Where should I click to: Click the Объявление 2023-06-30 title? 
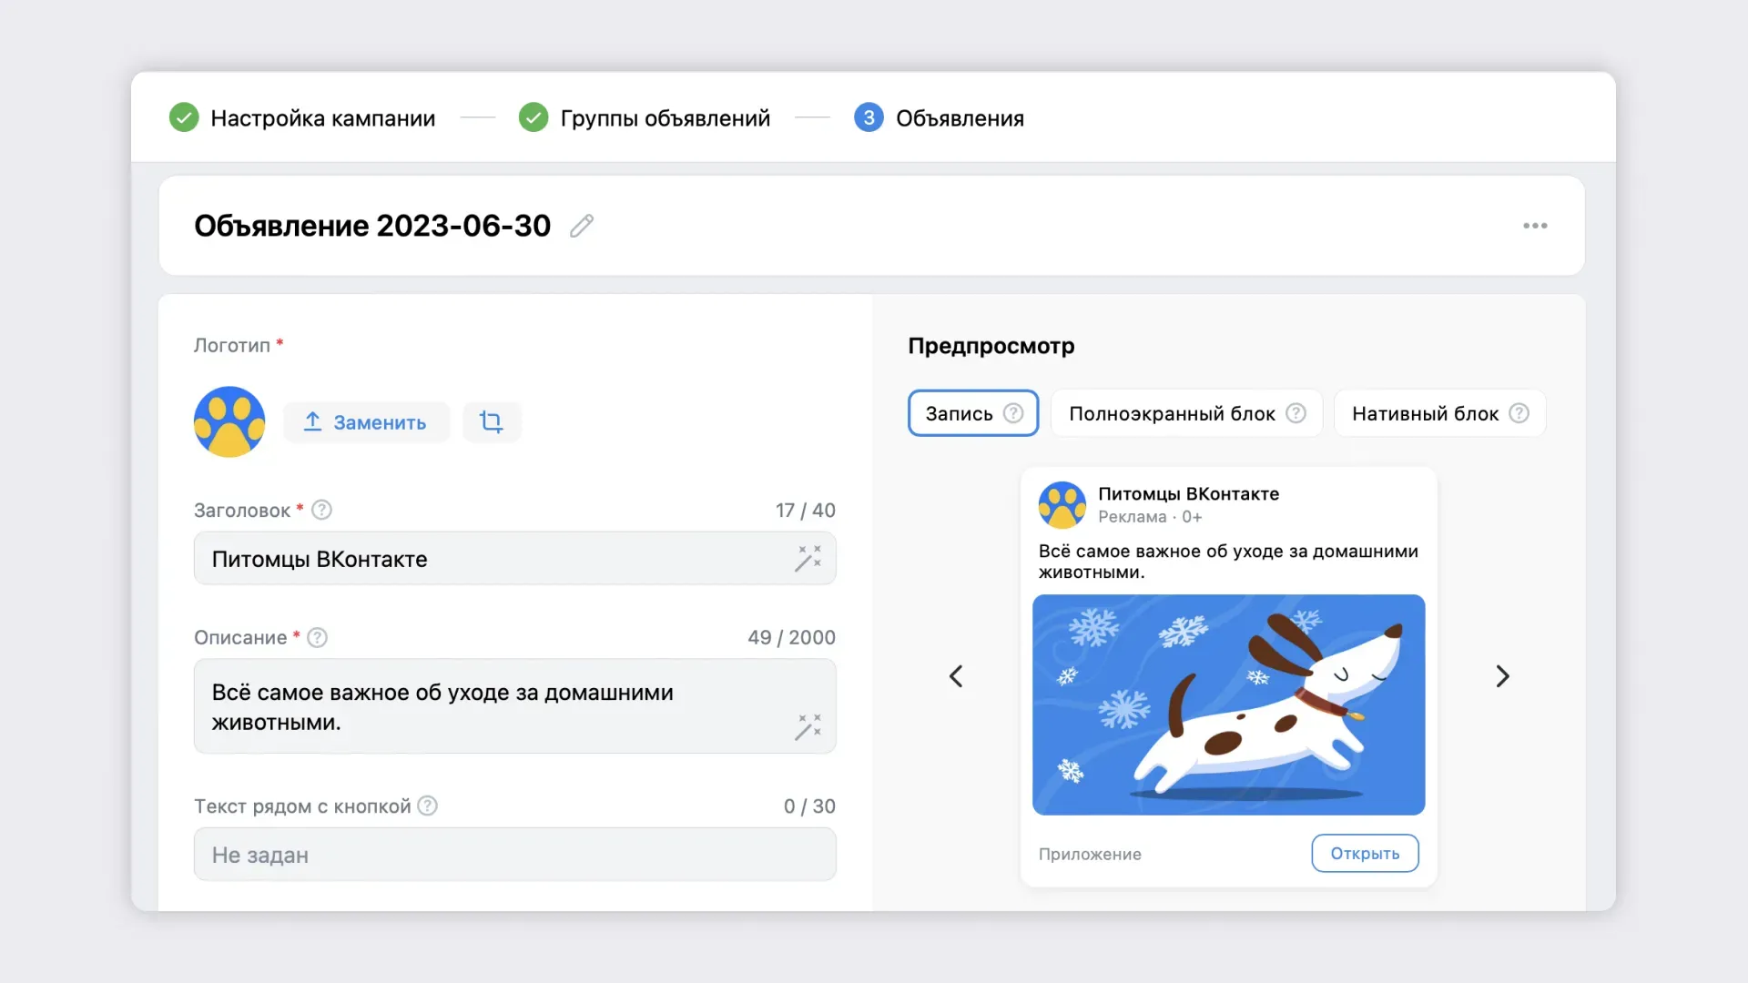click(372, 226)
